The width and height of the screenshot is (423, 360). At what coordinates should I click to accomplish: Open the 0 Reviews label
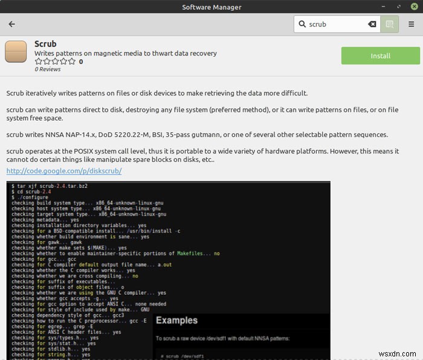tap(48, 69)
